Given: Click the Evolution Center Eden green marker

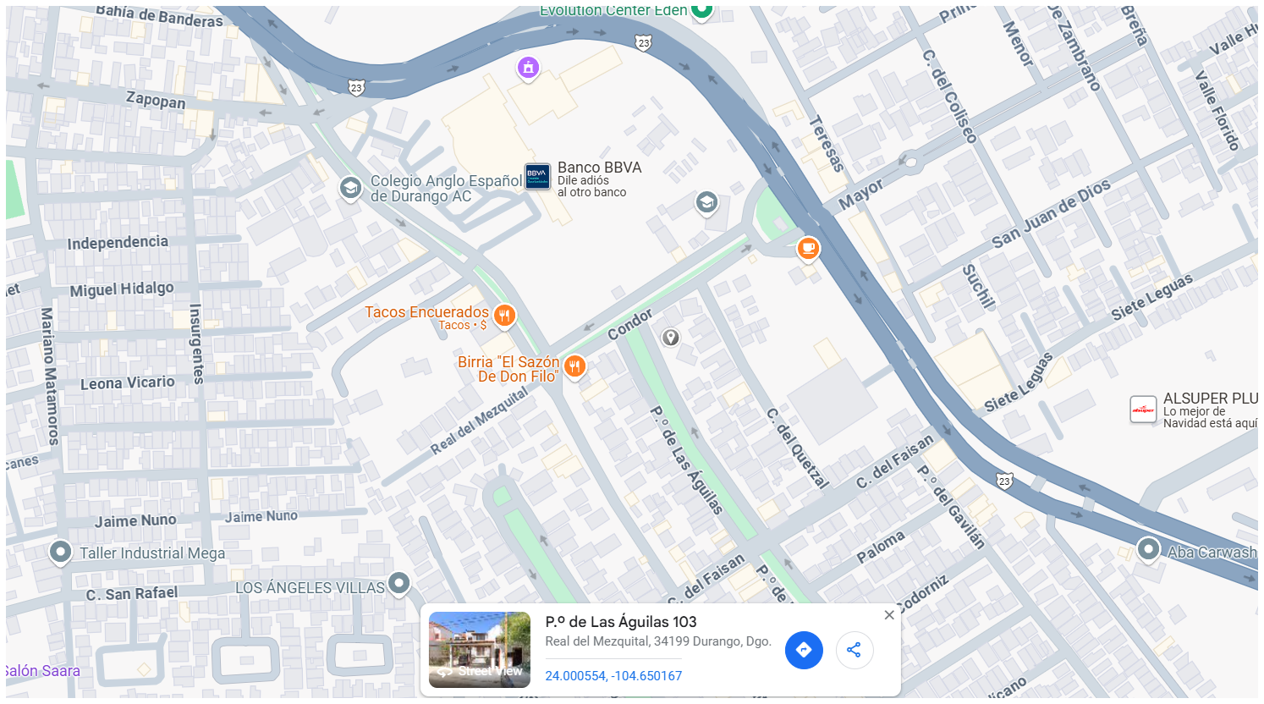Looking at the screenshot, I should [x=702, y=10].
